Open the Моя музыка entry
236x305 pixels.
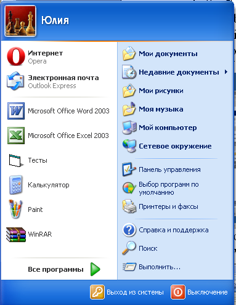click(161, 109)
